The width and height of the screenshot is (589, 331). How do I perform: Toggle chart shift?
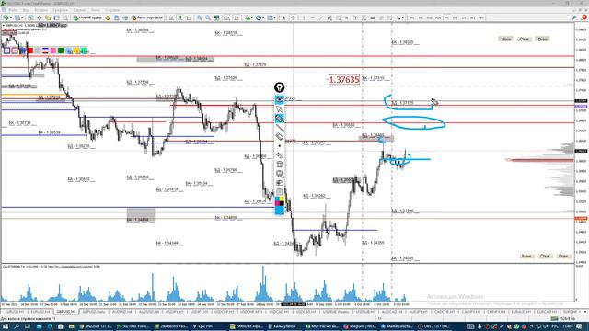237,17
